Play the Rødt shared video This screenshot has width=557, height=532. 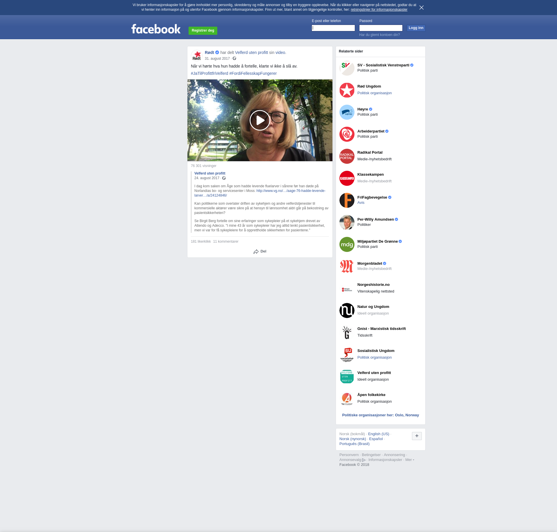coord(260,120)
